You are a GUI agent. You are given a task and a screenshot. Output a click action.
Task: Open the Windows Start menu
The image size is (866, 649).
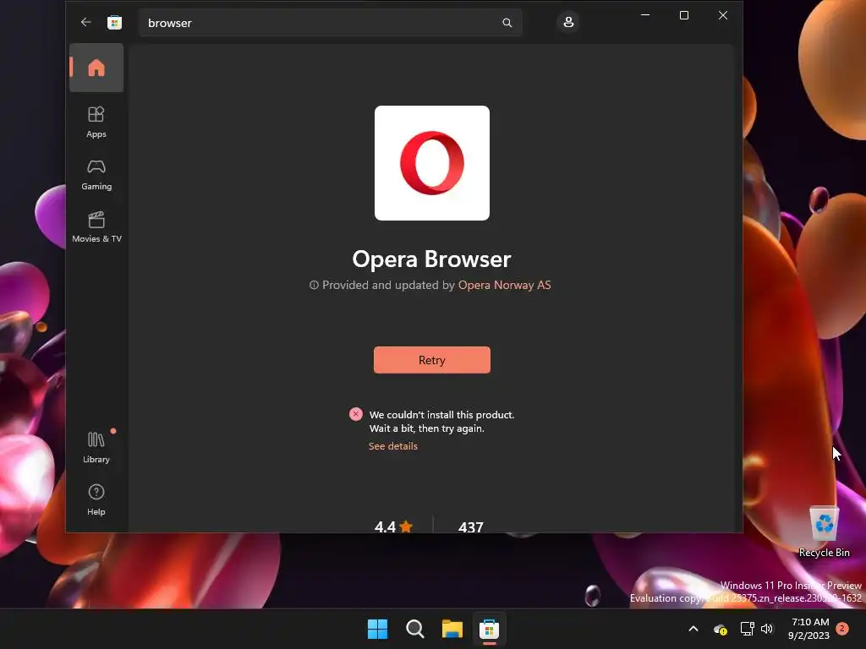click(378, 629)
